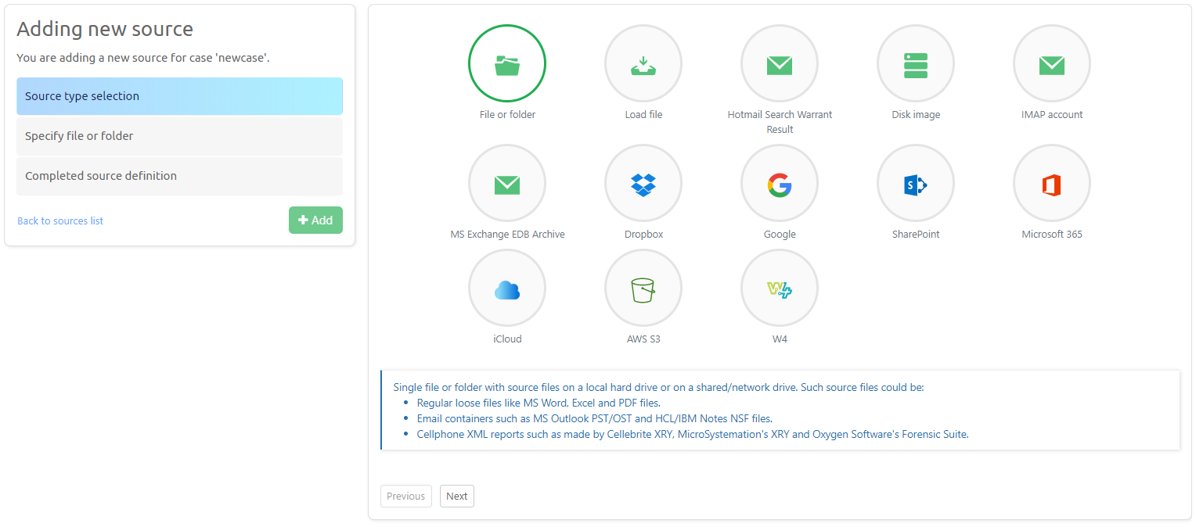
Task: Select the W4 source icon
Action: (779, 288)
